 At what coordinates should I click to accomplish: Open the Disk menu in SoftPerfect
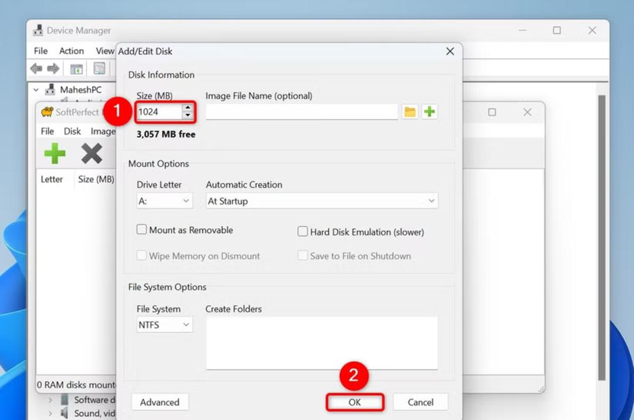point(72,131)
